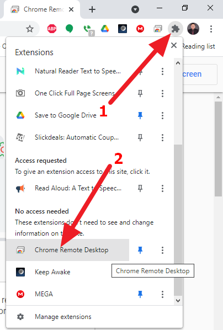Click the Natural Reader extension icon
This screenshot has width=223, height=330.
pyautogui.click(x=20, y=71)
